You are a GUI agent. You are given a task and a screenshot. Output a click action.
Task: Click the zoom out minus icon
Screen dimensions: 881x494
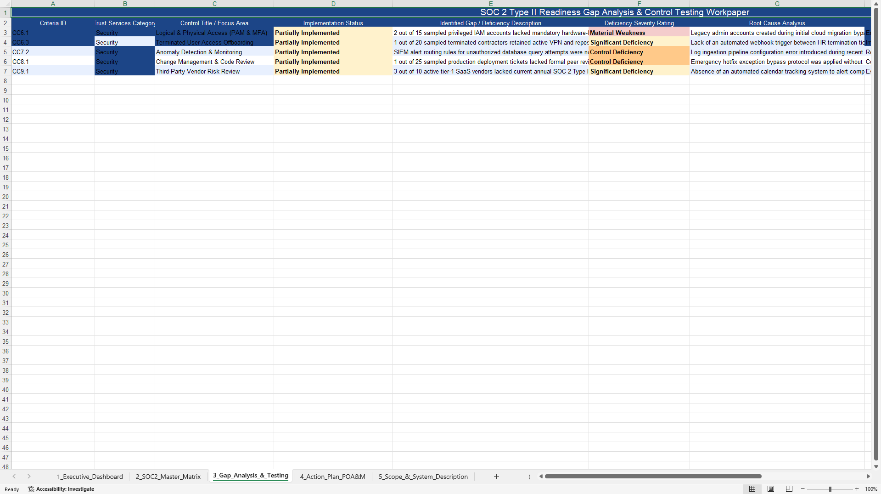[803, 489]
